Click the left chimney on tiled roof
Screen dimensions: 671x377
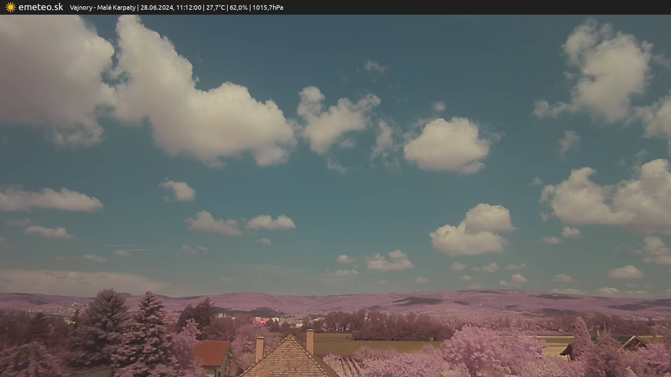pyautogui.click(x=260, y=349)
